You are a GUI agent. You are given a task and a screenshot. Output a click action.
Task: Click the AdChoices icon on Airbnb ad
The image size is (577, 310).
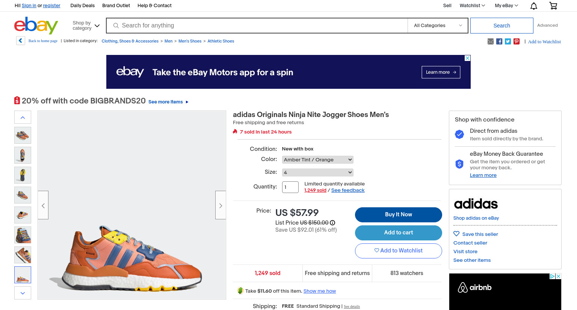pyautogui.click(x=553, y=276)
